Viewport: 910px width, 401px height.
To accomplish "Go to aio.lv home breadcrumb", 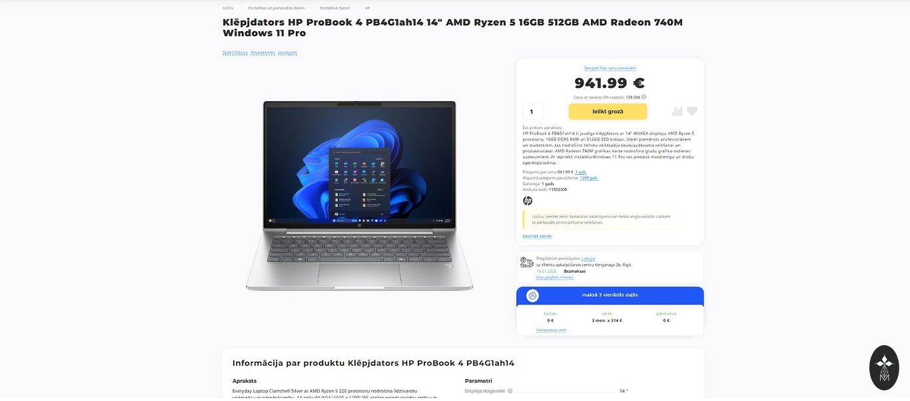I will pyautogui.click(x=228, y=8).
